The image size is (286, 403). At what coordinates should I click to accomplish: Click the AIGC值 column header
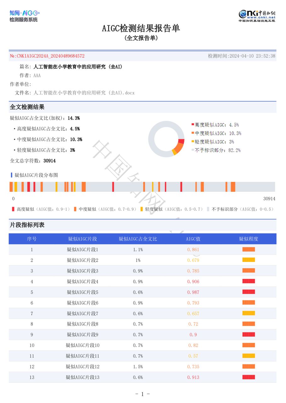[193, 239]
